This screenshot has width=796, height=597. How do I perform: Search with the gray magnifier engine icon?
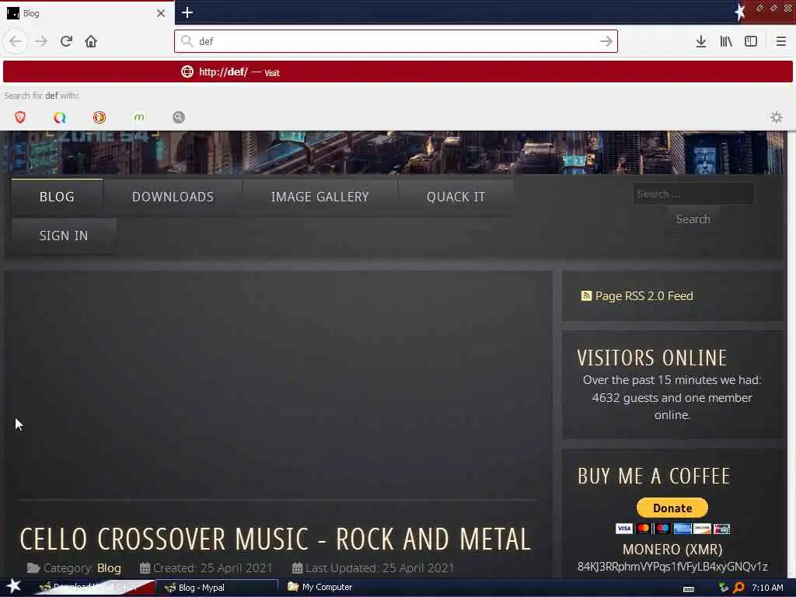[178, 117]
